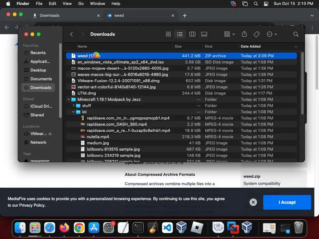Open iCloud Drive in sidebar
This screenshot has height=239, width=319.
[x=38, y=106]
